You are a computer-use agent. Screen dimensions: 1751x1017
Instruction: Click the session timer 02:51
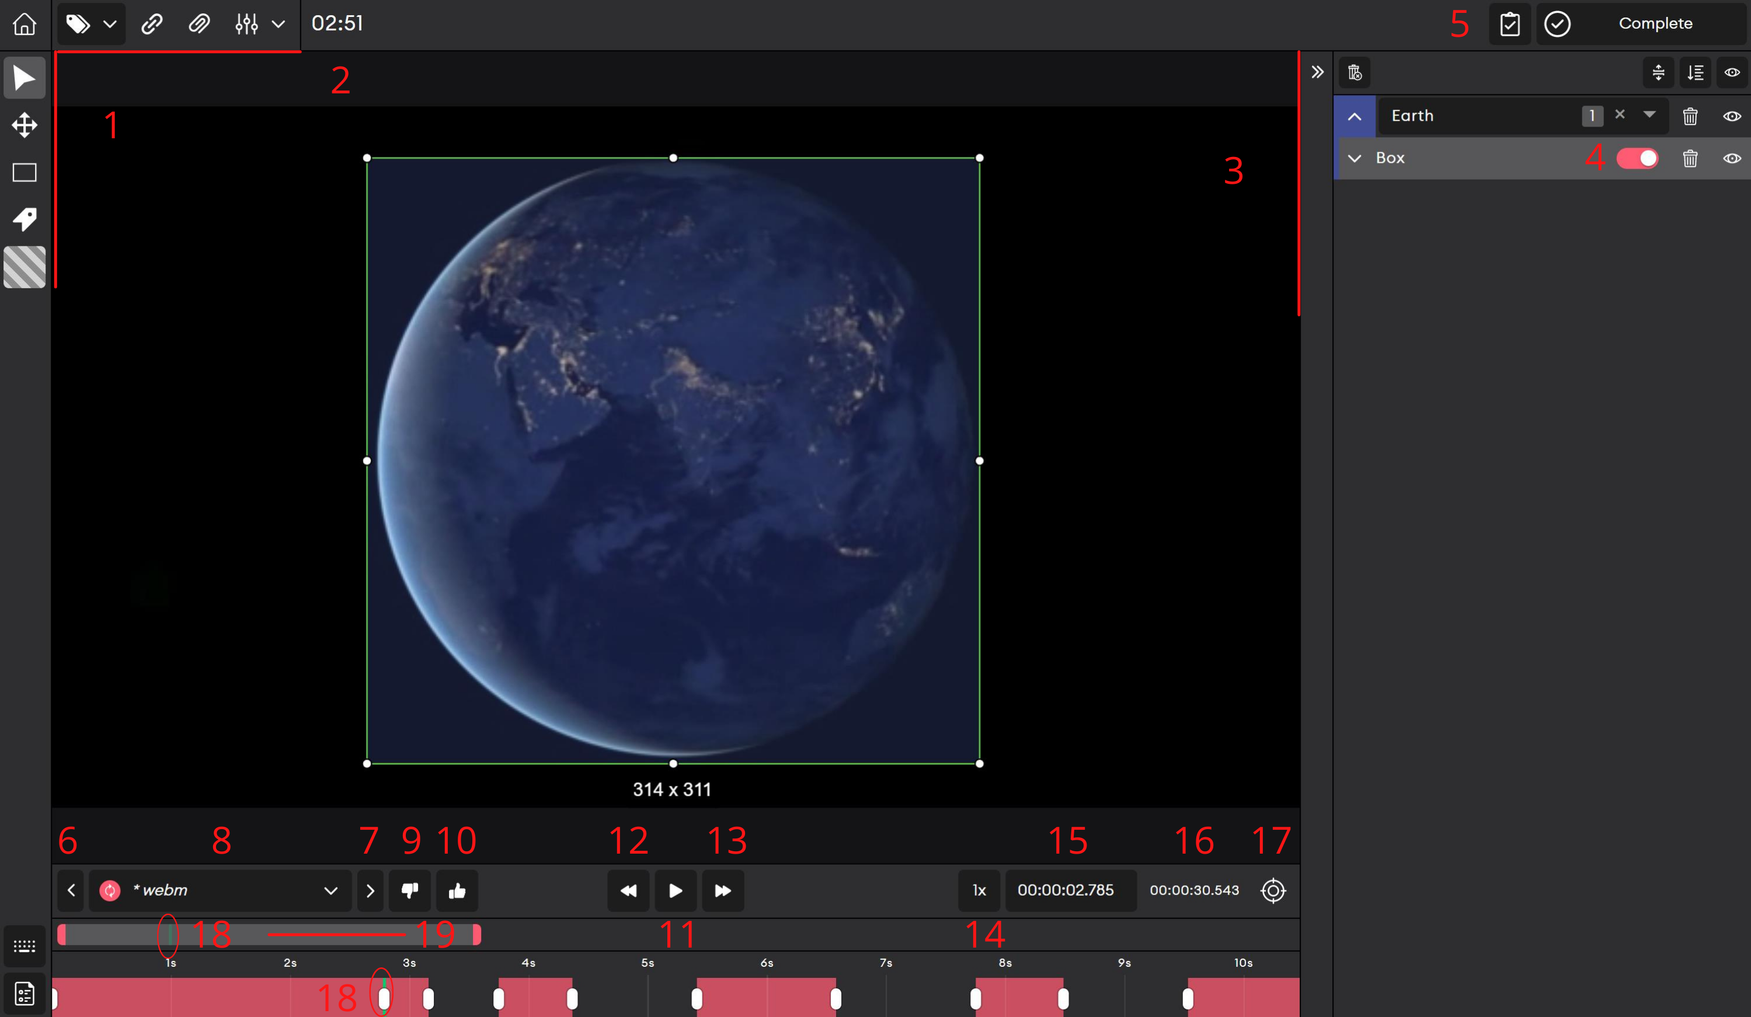click(337, 23)
